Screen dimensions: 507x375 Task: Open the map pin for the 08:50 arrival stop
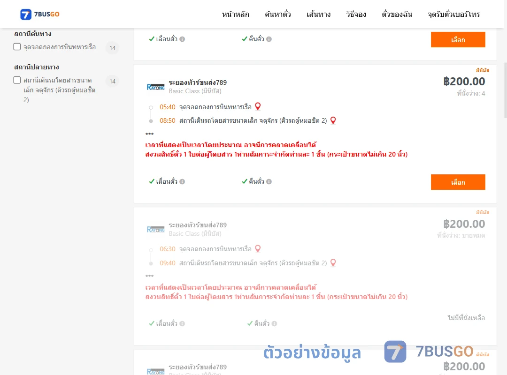pos(333,120)
